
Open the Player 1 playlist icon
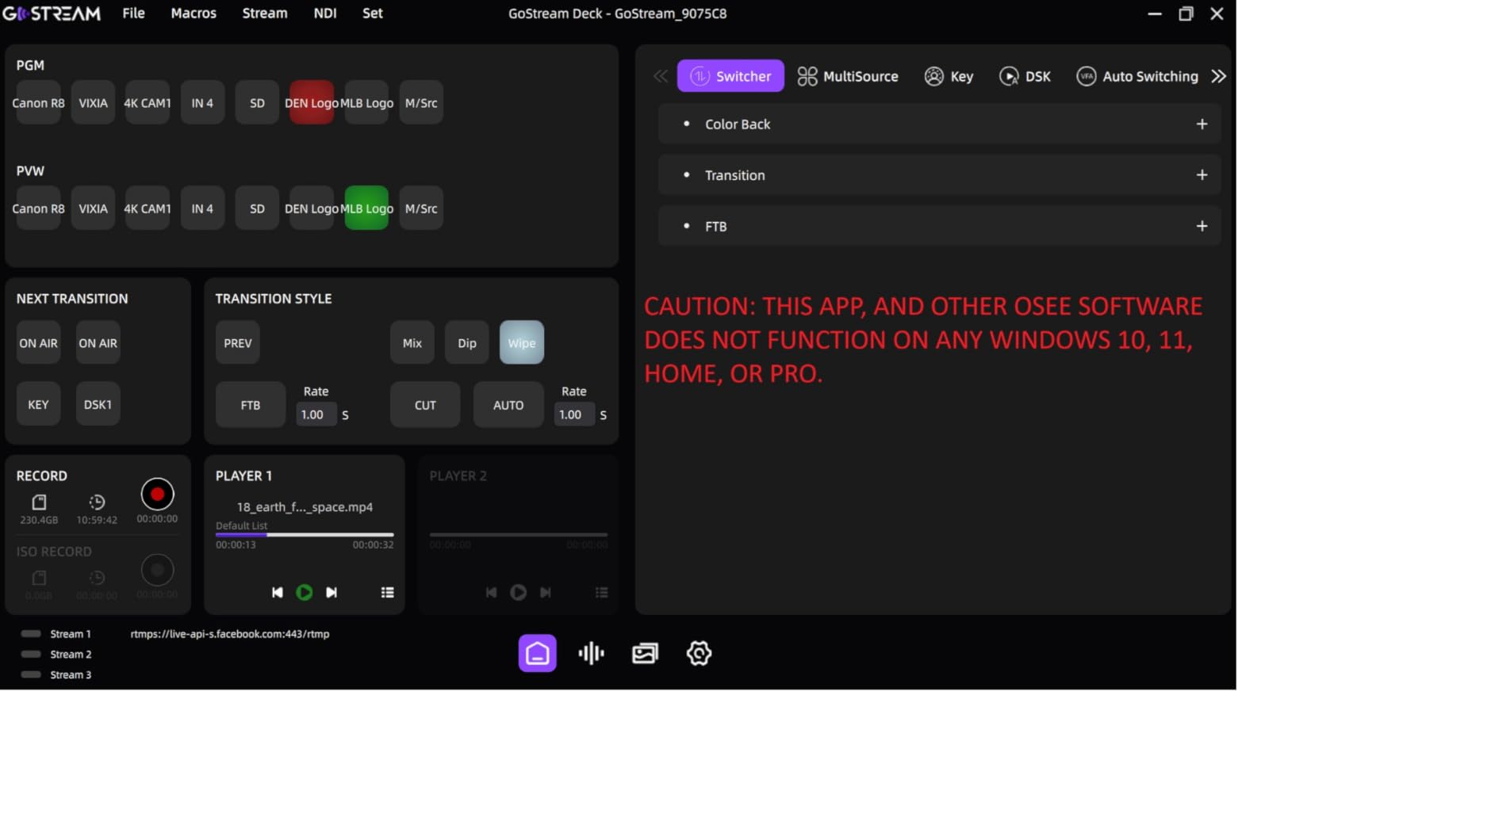[x=387, y=593]
